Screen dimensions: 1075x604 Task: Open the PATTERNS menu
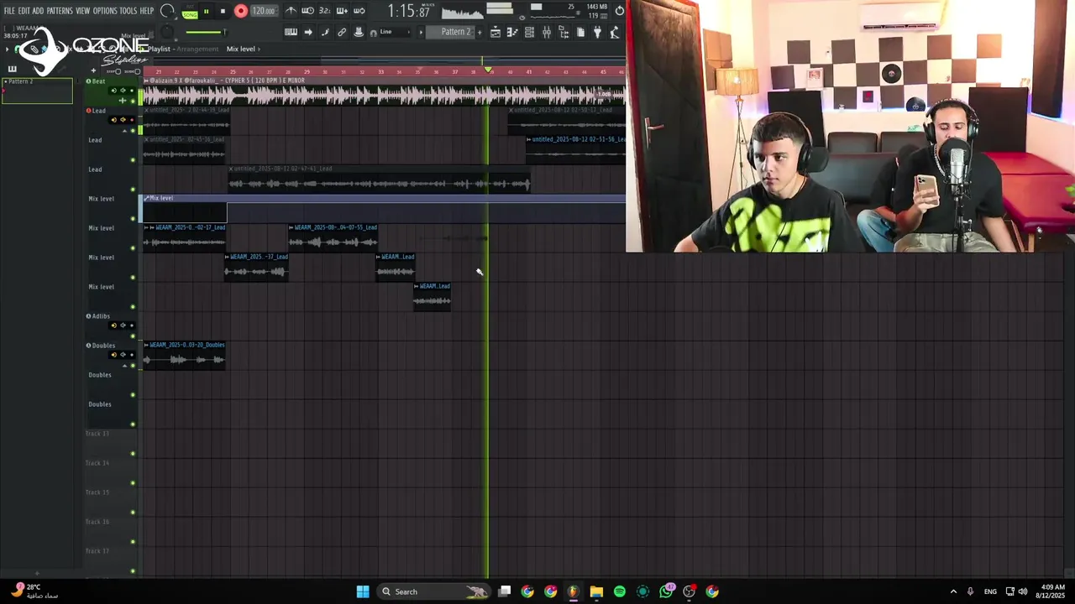[x=60, y=11]
